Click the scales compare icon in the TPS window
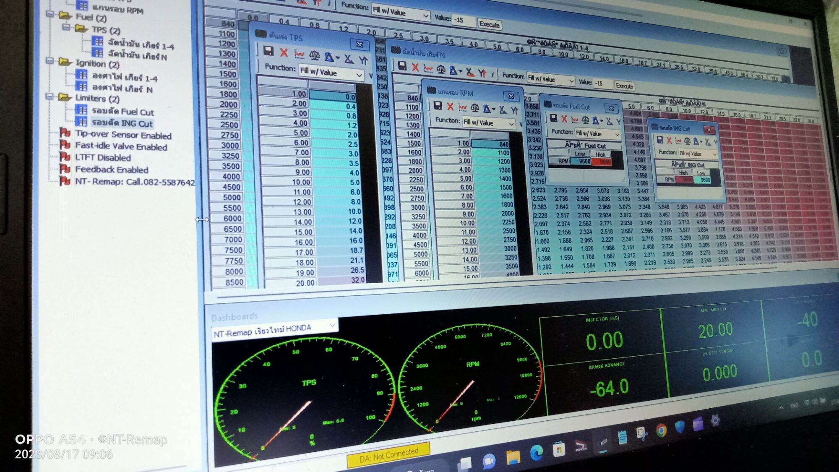This screenshot has width=839, height=472. (x=314, y=55)
